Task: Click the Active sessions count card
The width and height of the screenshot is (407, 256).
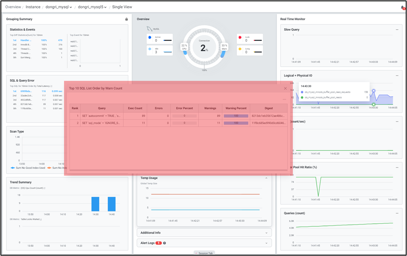Action: coord(160,39)
